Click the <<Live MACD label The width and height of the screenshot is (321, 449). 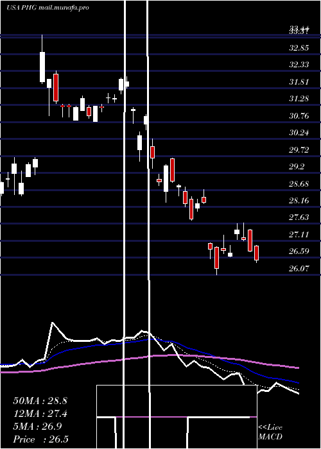pyautogui.click(x=270, y=432)
